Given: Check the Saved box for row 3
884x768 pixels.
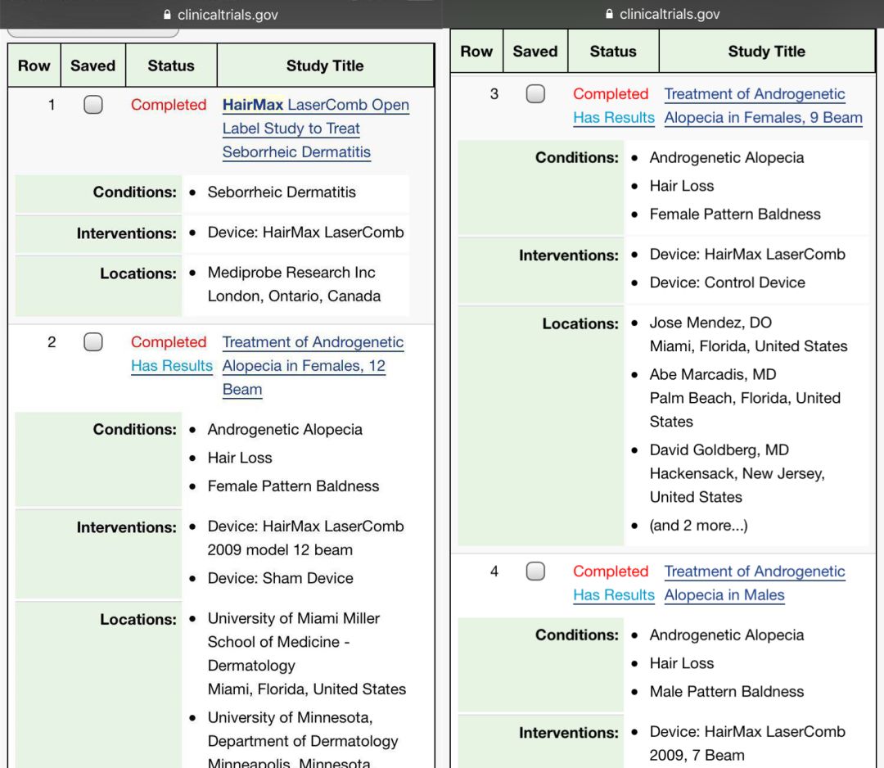Looking at the screenshot, I should (535, 93).
